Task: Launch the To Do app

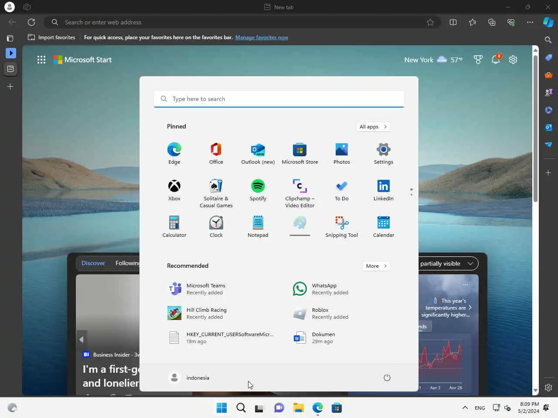Action: click(342, 190)
